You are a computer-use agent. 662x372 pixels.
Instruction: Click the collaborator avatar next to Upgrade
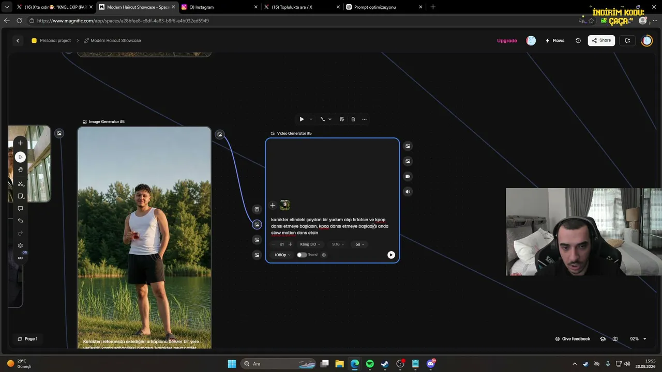pyautogui.click(x=531, y=41)
